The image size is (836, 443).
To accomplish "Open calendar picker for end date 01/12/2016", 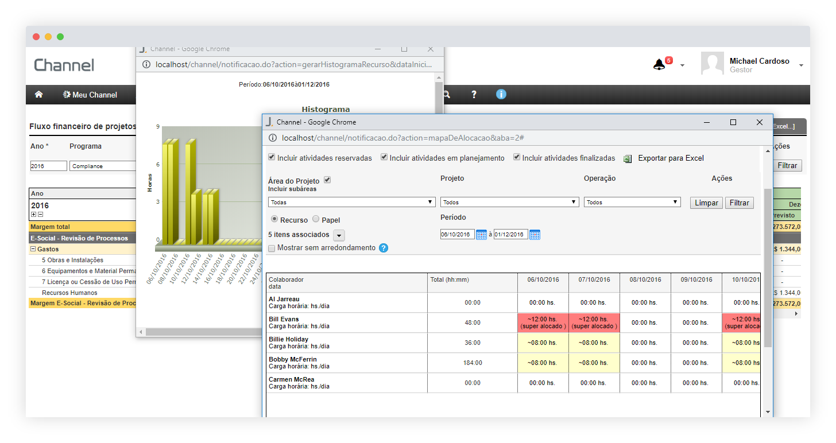I will tap(535, 235).
